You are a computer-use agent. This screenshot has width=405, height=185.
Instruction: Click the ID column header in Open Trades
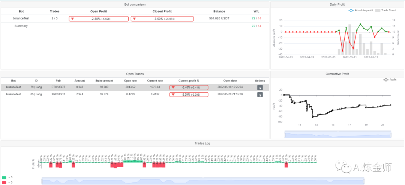36,81
